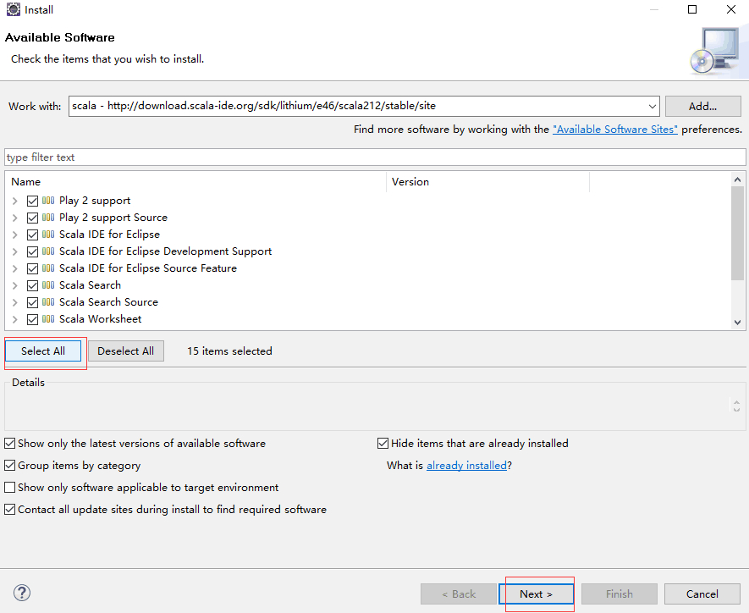The width and height of the screenshot is (749, 613).
Task: Expand Scala IDE for Eclipse Source Feature node
Action: 14,268
